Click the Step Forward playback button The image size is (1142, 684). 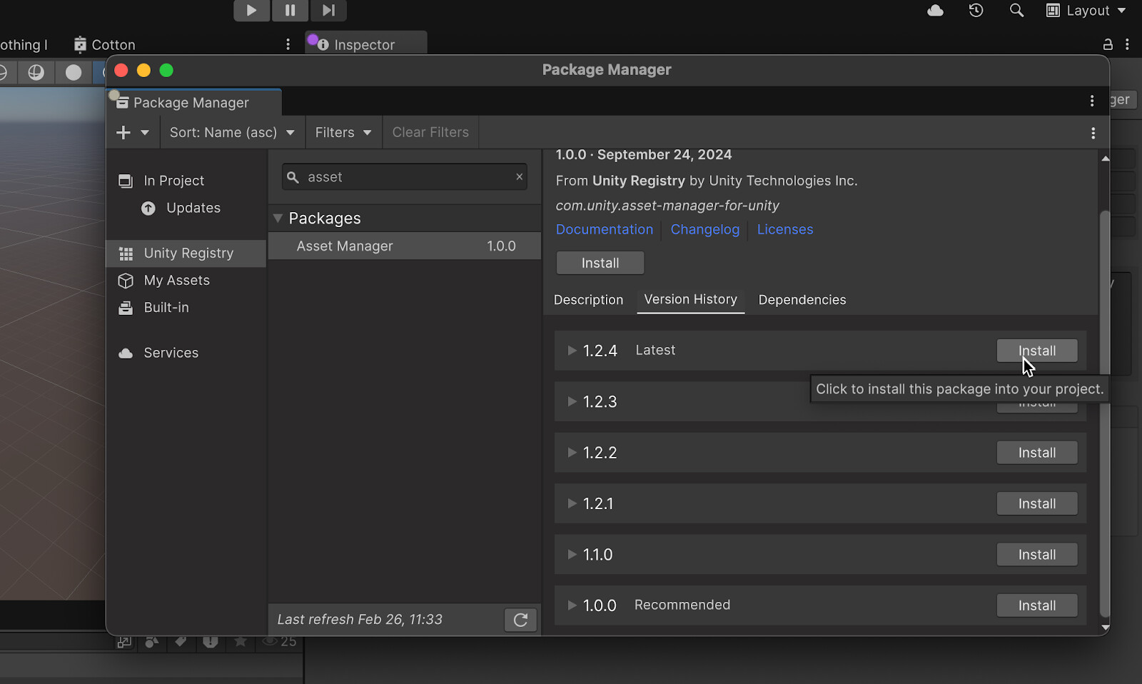tap(328, 10)
